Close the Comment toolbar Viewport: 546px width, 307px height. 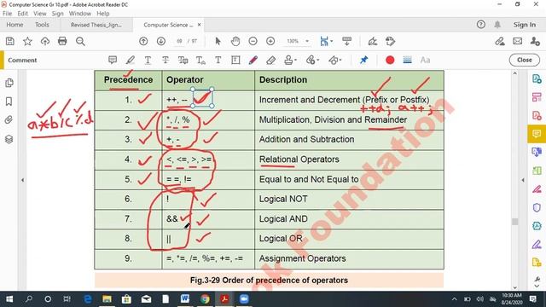(525, 60)
